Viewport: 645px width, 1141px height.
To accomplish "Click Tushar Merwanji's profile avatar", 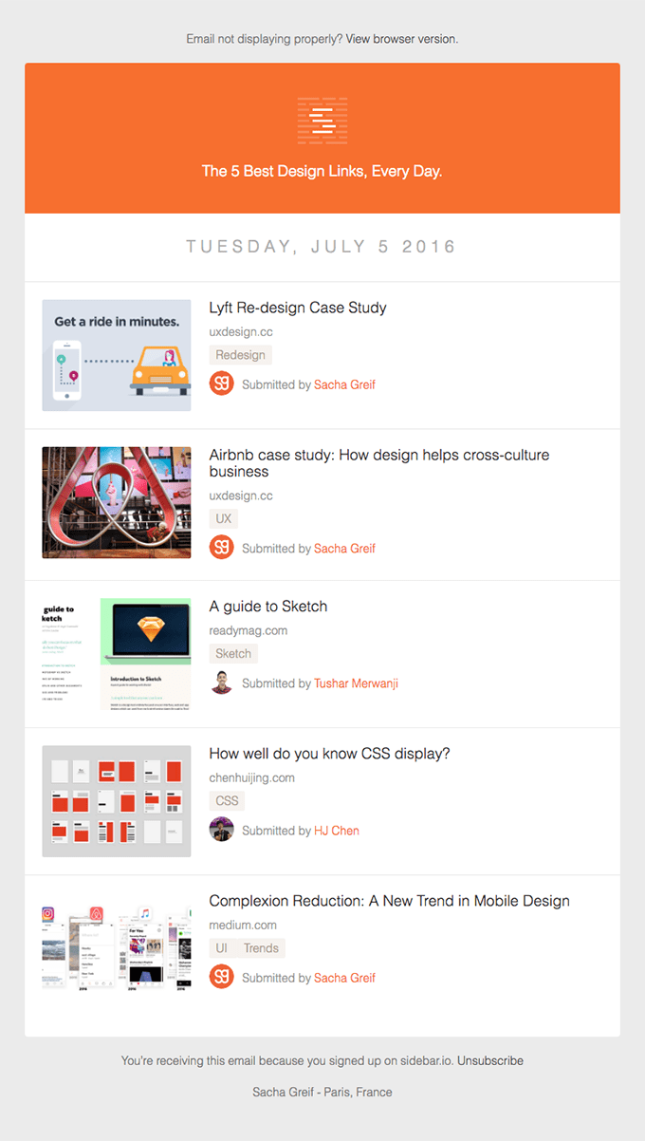I will tap(221, 683).
